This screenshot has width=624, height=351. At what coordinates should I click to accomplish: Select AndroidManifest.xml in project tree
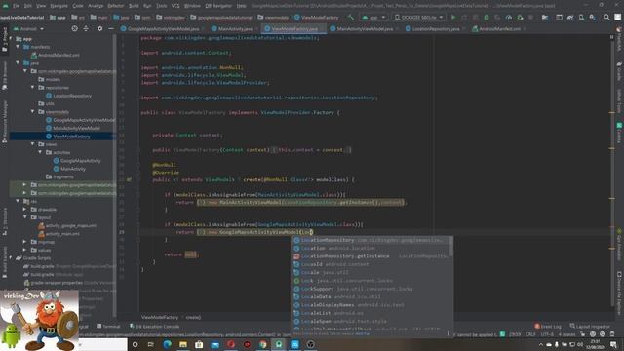(56, 55)
